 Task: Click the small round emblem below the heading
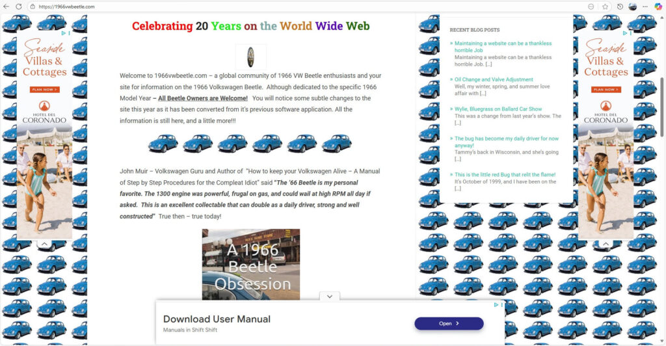tap(250, 57)
